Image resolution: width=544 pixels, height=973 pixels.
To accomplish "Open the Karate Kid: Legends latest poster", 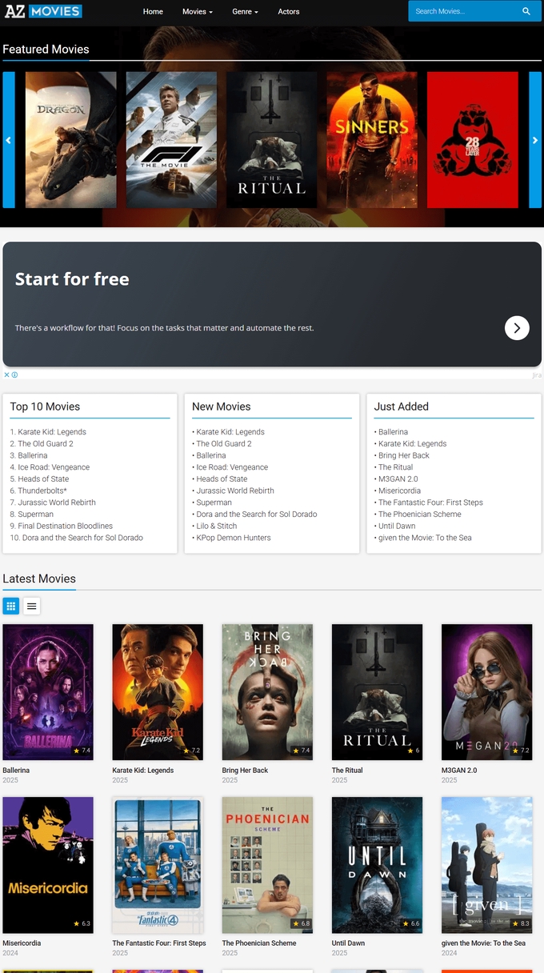I will point(158,692).
